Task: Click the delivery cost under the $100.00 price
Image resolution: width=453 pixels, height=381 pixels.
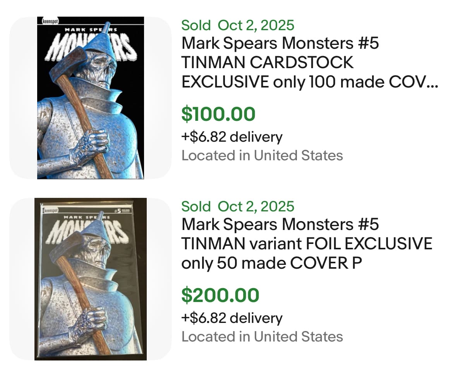Action: [232, 137]
